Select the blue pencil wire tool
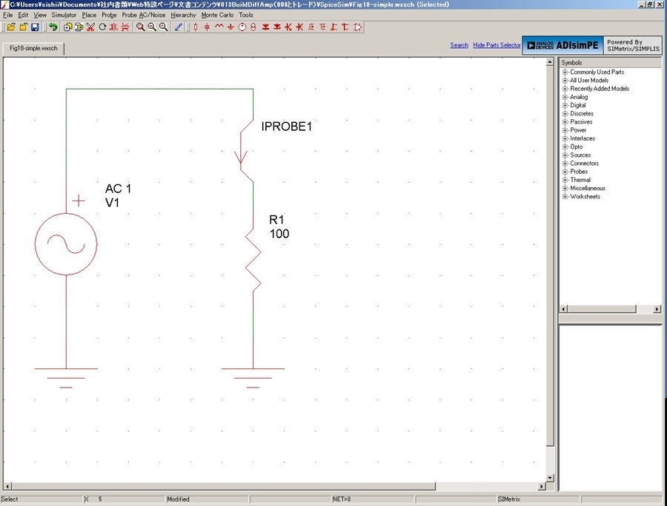 (179, 27)
